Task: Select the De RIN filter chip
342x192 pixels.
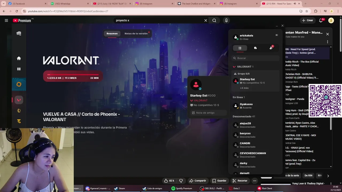Action: point(308,175)
